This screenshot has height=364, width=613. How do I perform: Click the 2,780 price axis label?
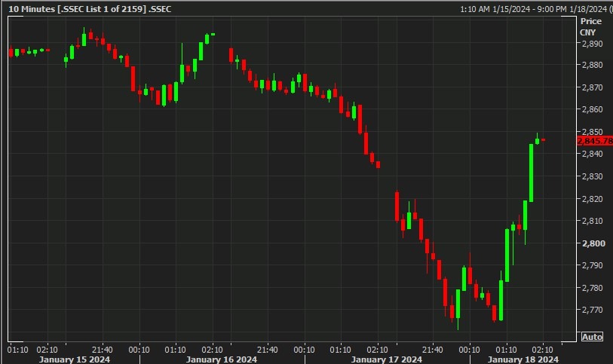(593, 288)
